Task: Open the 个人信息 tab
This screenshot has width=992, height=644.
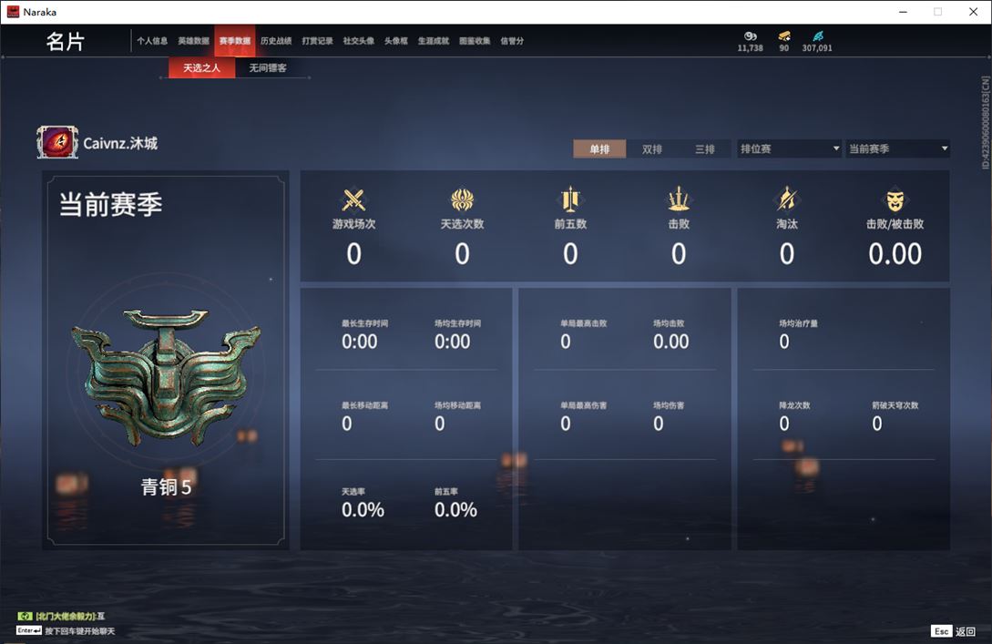Action: point(152,41)
